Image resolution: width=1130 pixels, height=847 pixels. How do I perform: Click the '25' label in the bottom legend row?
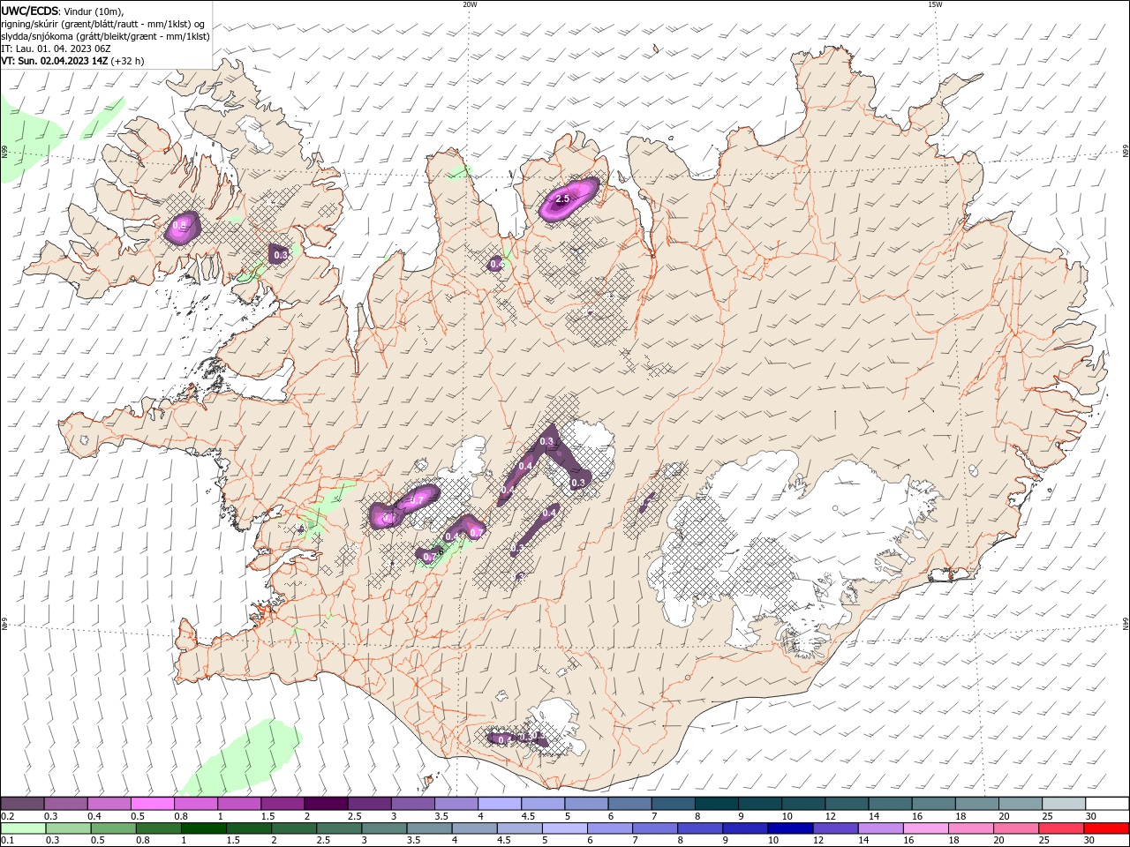(1043, 841)
